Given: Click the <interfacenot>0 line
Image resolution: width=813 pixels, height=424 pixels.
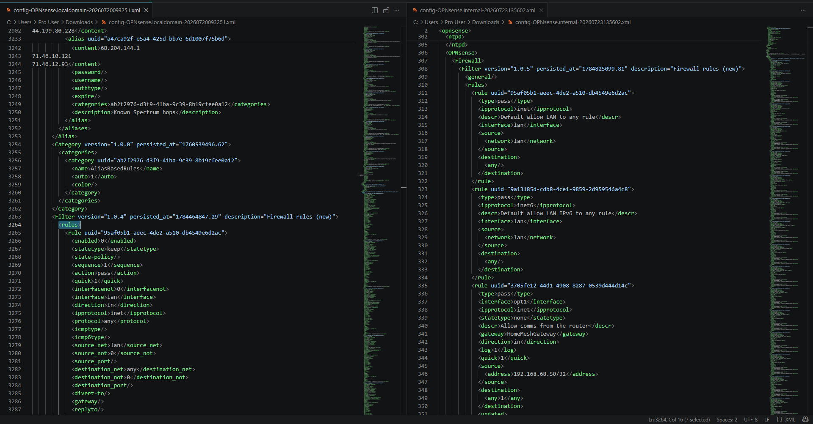Looking at the screenshot, I should click(x=120, y=289).
